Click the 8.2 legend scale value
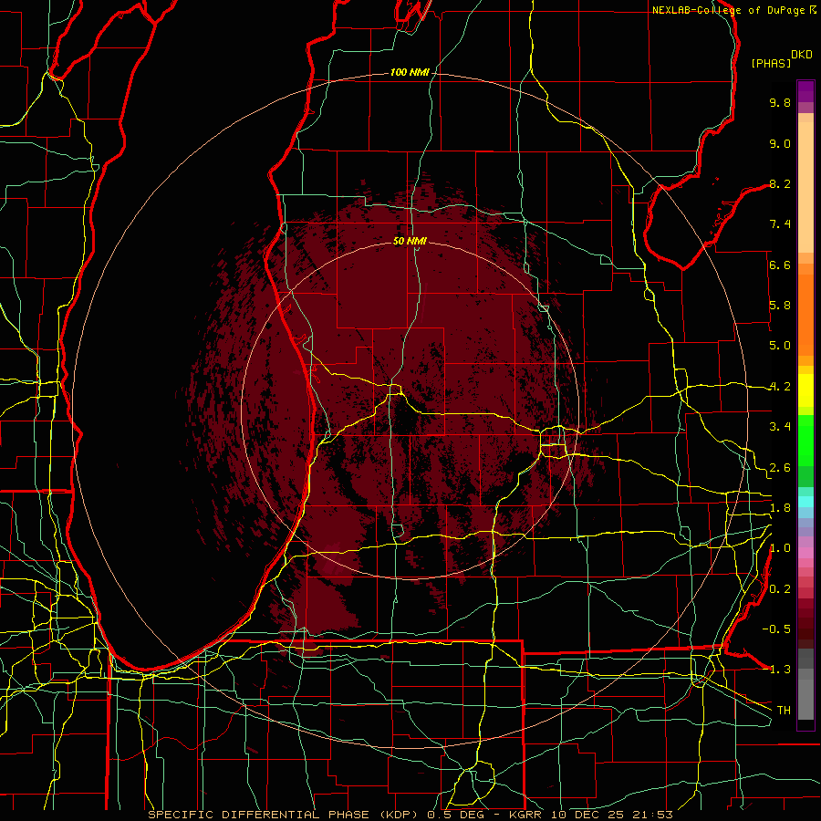 click(x=780, y=183)
